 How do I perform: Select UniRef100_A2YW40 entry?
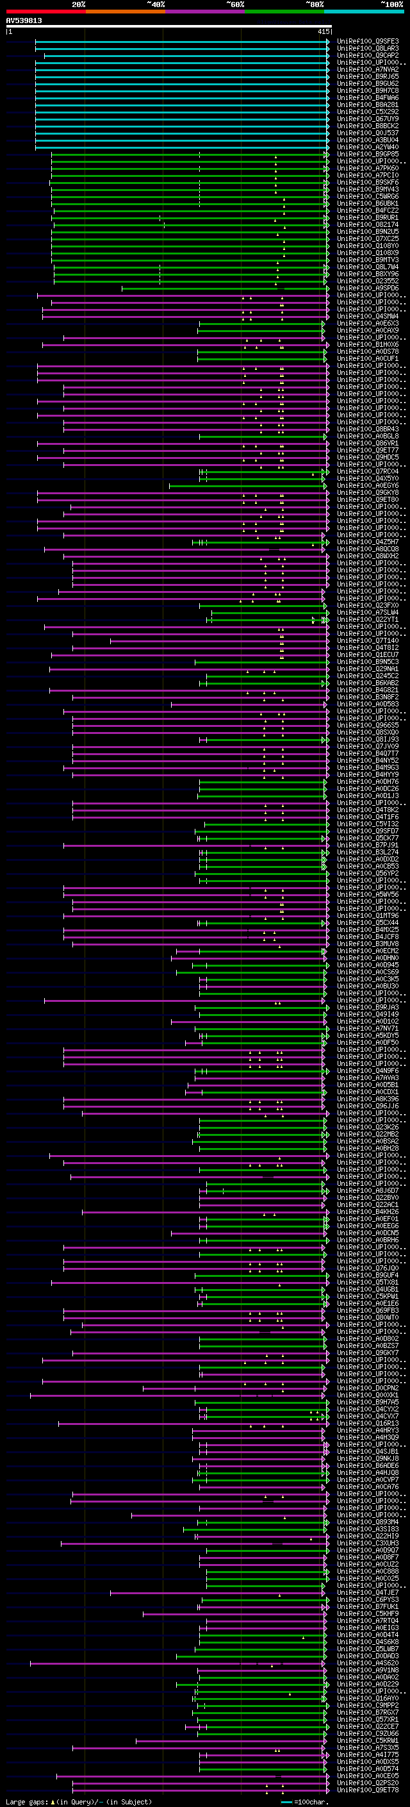368,147
